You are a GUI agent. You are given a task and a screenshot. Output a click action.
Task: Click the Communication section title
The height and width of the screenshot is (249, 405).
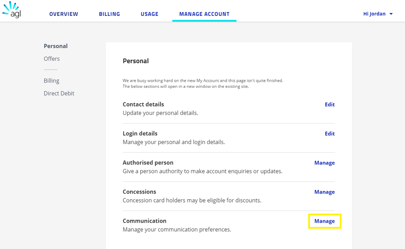pyautogui.click(x=144, y=221)
